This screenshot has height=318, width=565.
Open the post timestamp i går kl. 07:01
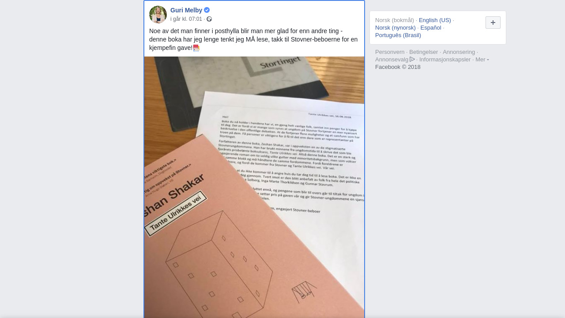coord(186,19)
